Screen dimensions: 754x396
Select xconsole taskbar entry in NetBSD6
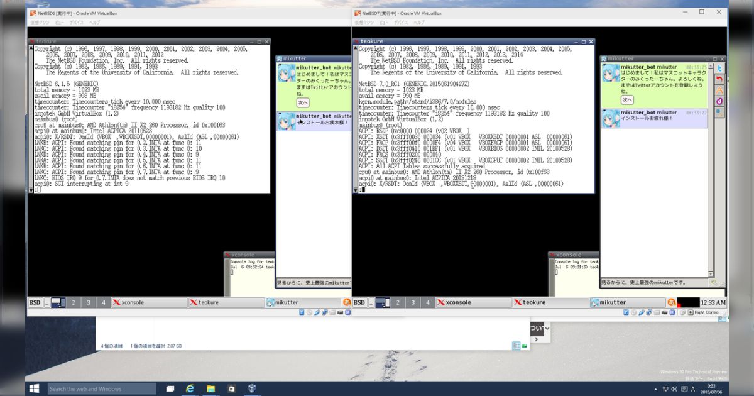(x=149, y=302)
